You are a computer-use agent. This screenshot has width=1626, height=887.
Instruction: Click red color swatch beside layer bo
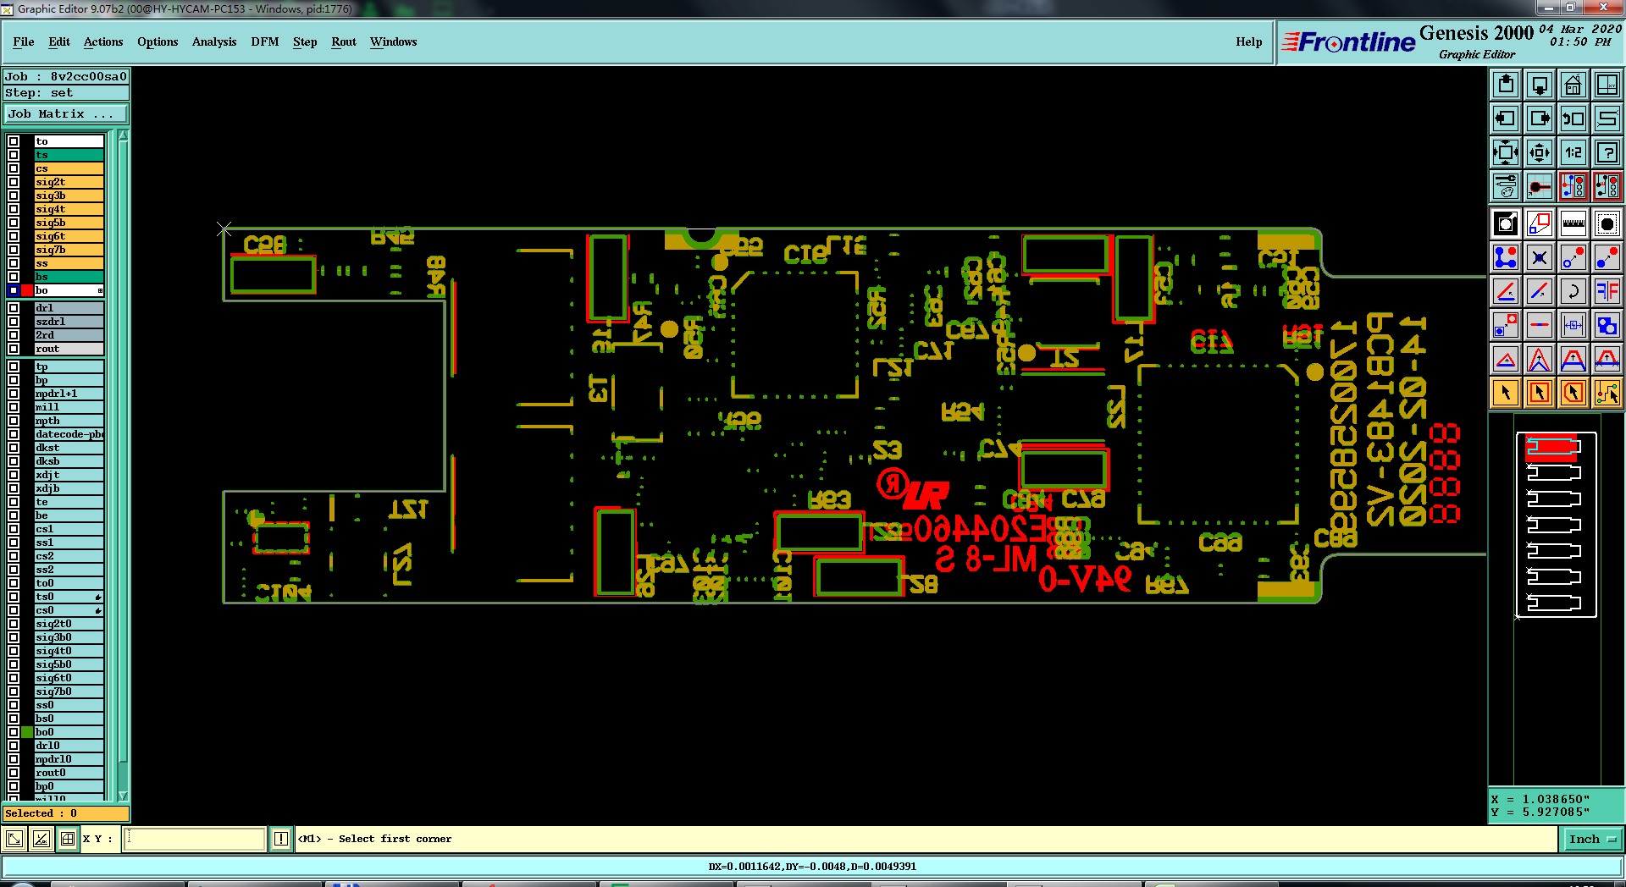[27, 290]
